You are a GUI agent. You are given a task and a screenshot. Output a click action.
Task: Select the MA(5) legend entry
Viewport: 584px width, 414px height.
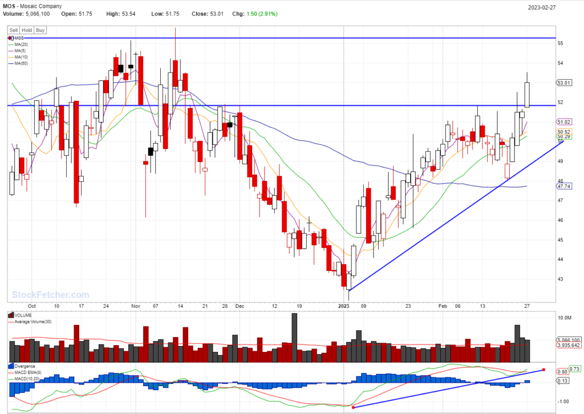point(17,51)
